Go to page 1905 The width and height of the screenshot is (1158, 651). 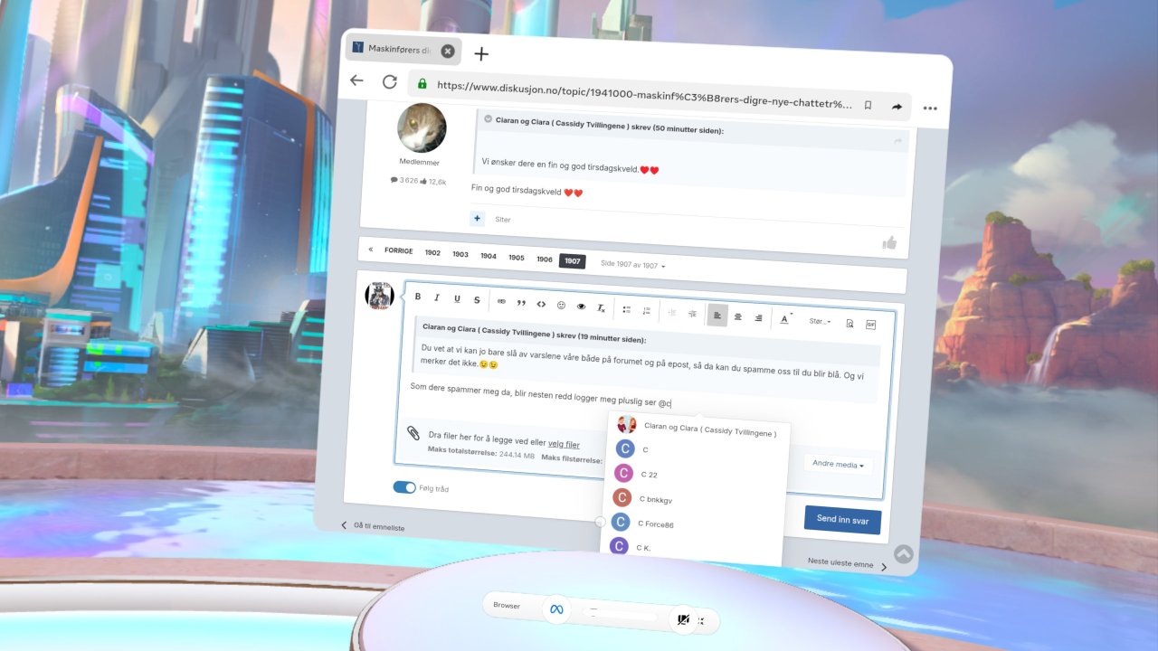point(517,258)
